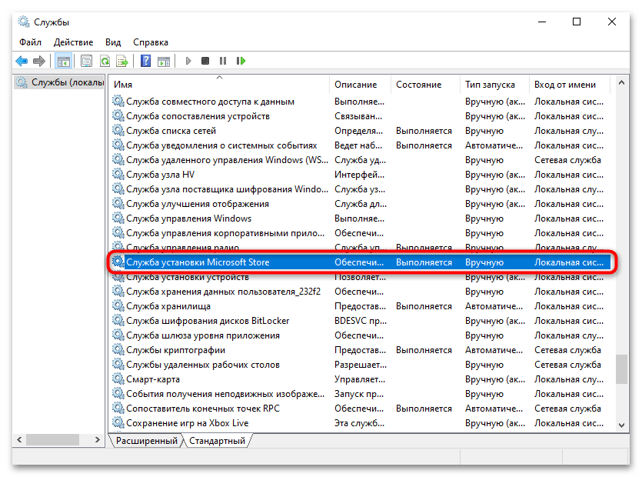The width and height of the screenshot is (642, 477).
Task: Switch to the Расширенный tab
Action: pyautogui.click(x=147, y=441)
